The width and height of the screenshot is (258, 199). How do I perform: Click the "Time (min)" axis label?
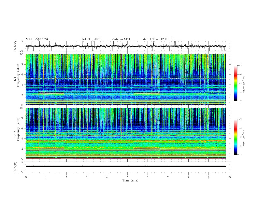click(x=130, y=180)
